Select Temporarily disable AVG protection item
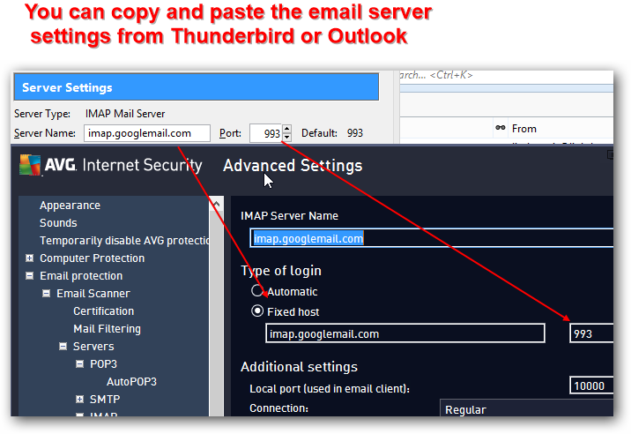631x434 pixels. point(124,241)
